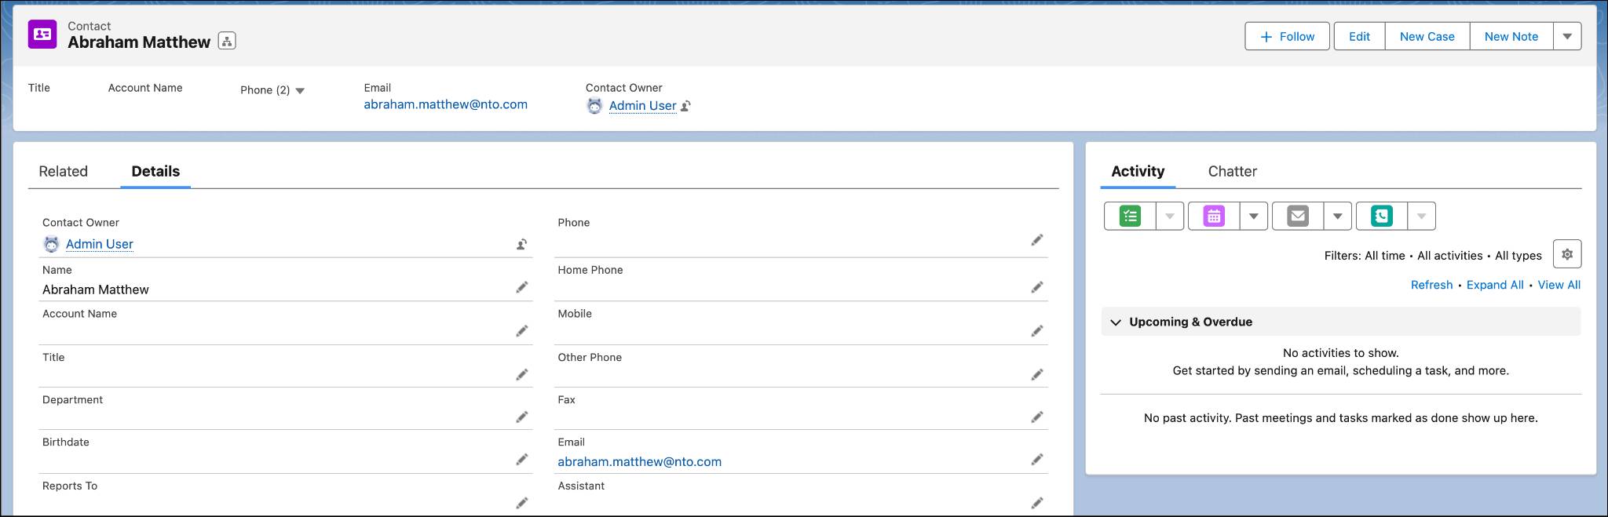
Task: Open dropdown next to new event button
Action: pyautogui.click(x=1254, y=216)
